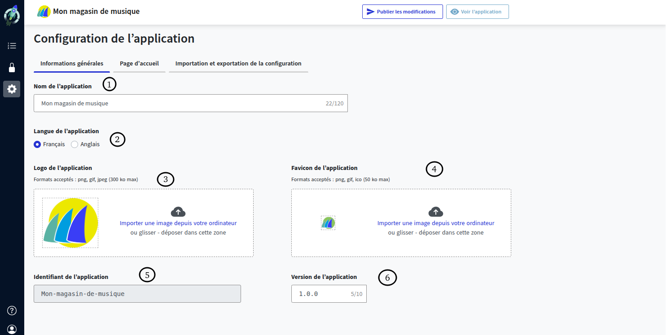
Task: Click the upload cloud icon for the logo
Action: pos(178,211)
